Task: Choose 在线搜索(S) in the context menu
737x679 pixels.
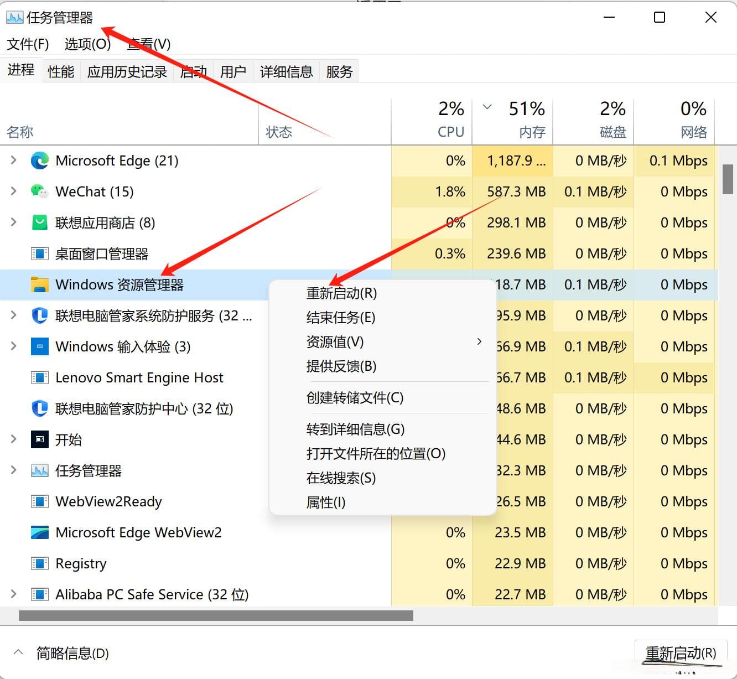Action: click(x=382, y=478)
